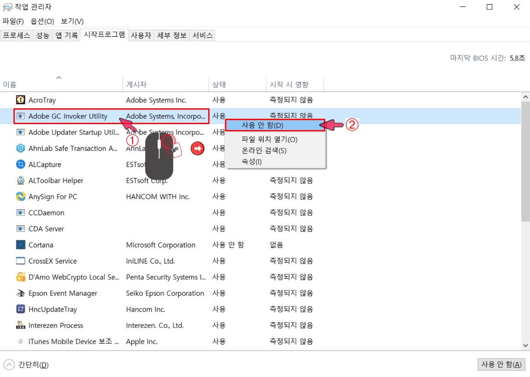Viewport: 530px width, 377px height.
Task: Click Cortana status 사용 안 함
Action: pyautogui.click(x=228, y=245)
